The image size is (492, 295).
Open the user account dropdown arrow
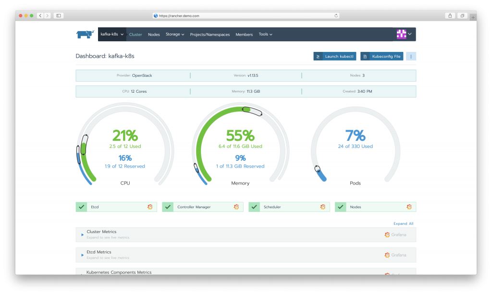point(410,34)
